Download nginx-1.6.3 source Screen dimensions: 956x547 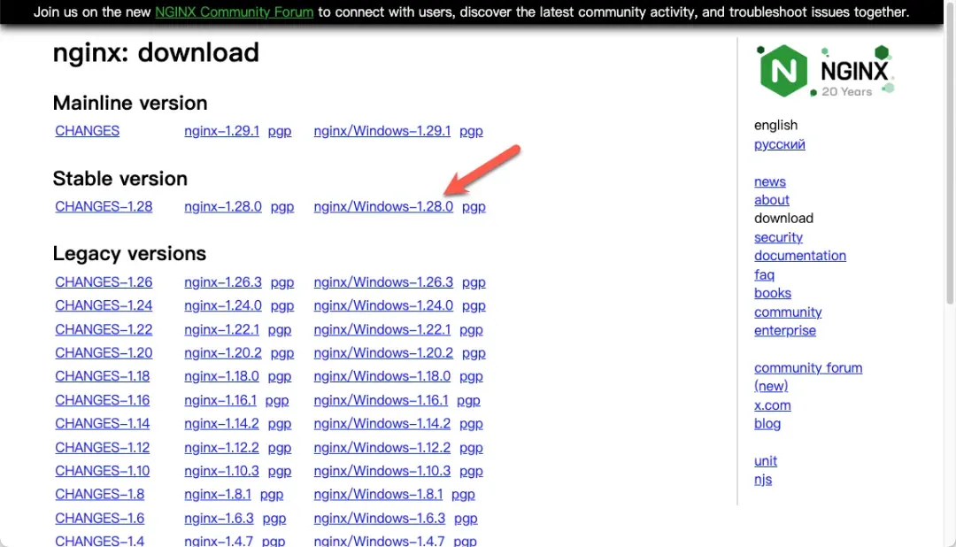tap(219, 519)
